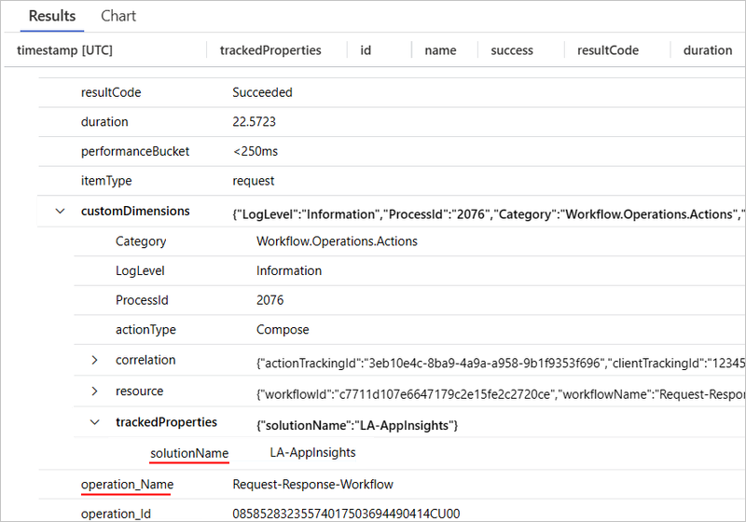Select the Workflow.Operations.Actions value

pos(337,241)
